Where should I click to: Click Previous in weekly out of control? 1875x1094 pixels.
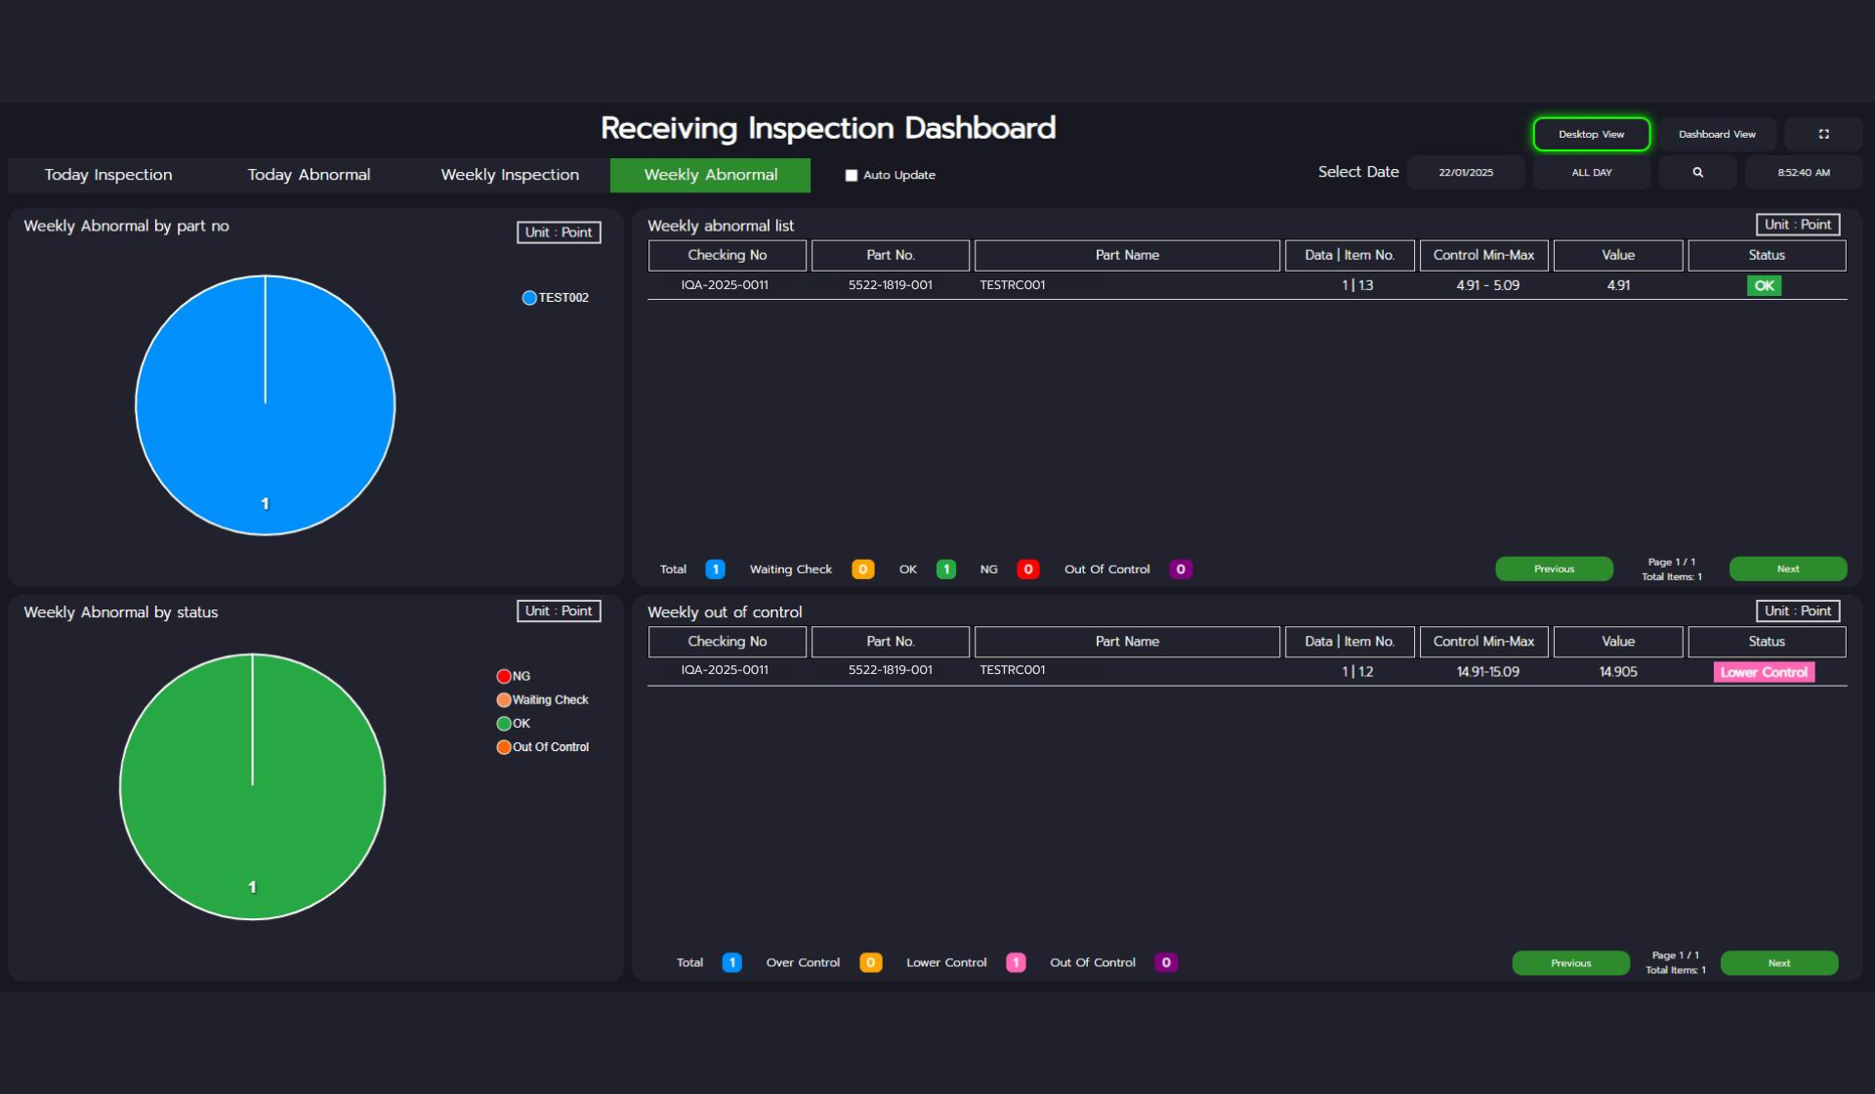(x=1570, y=963)
